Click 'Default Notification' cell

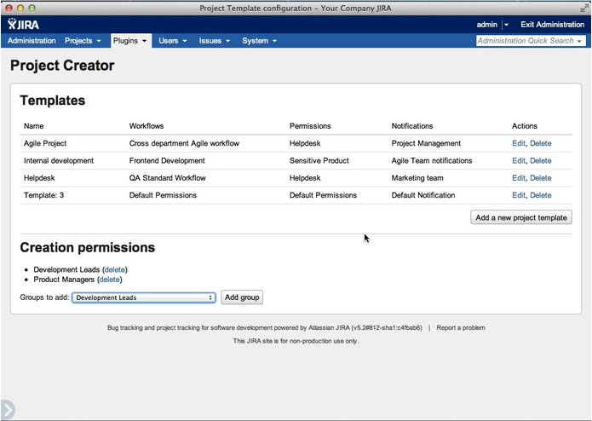click(423, 195)
